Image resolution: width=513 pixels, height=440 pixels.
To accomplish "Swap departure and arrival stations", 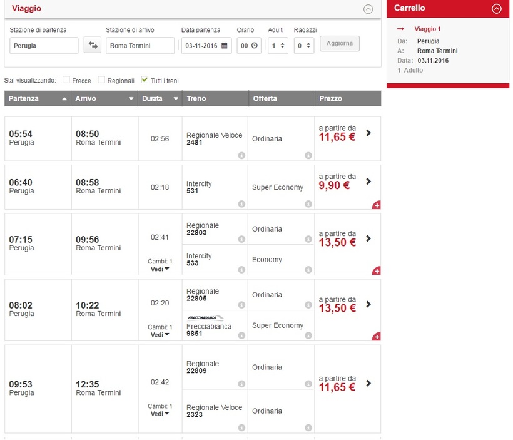I will pos(93,45).
